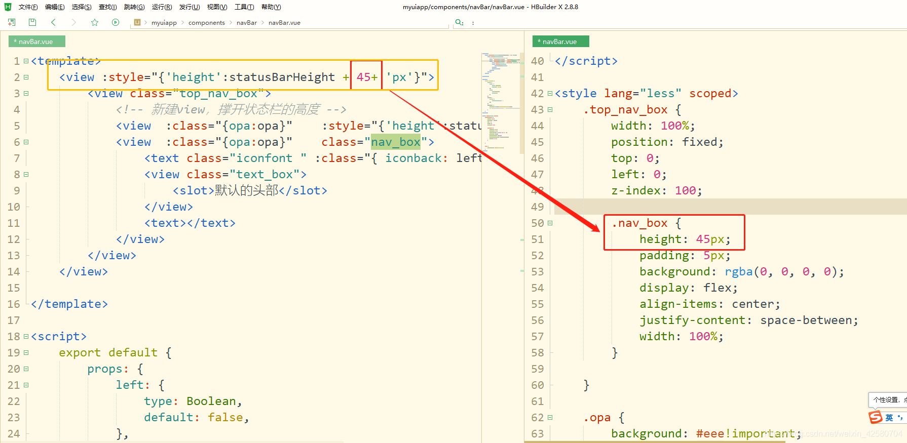Open the 运行(R) menu
Screen dimensions: 907x443
pyautogui.click(x=162, y=7)
